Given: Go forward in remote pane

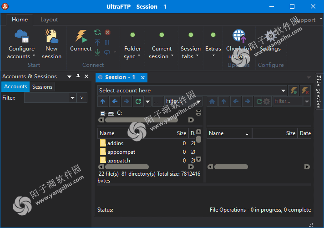Looking at the screenshot, I should 248,101.
